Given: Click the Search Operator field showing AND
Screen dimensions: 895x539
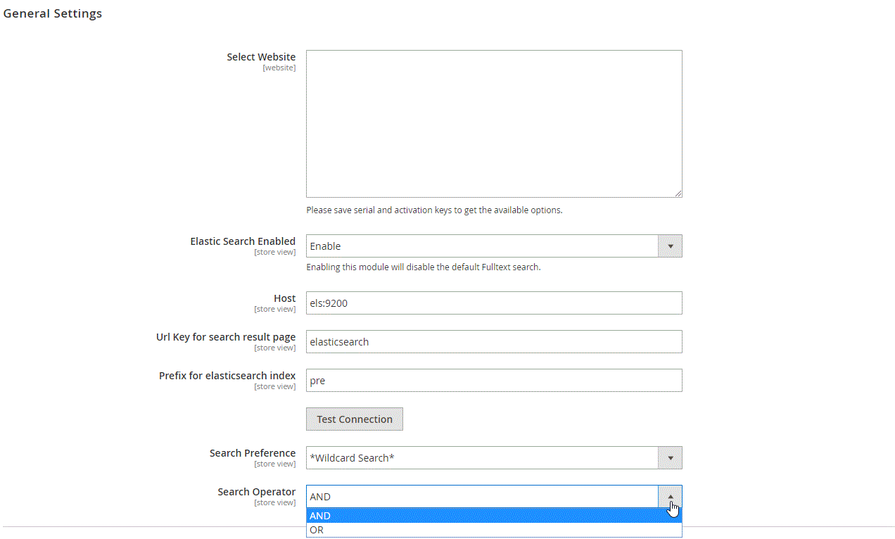Looking at the screenshot, I should [482, 497].
